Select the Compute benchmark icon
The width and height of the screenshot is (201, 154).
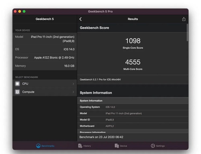point(17,92)
